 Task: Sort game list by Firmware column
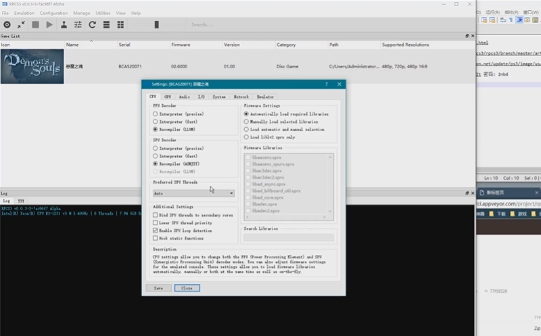click(196, 45)
